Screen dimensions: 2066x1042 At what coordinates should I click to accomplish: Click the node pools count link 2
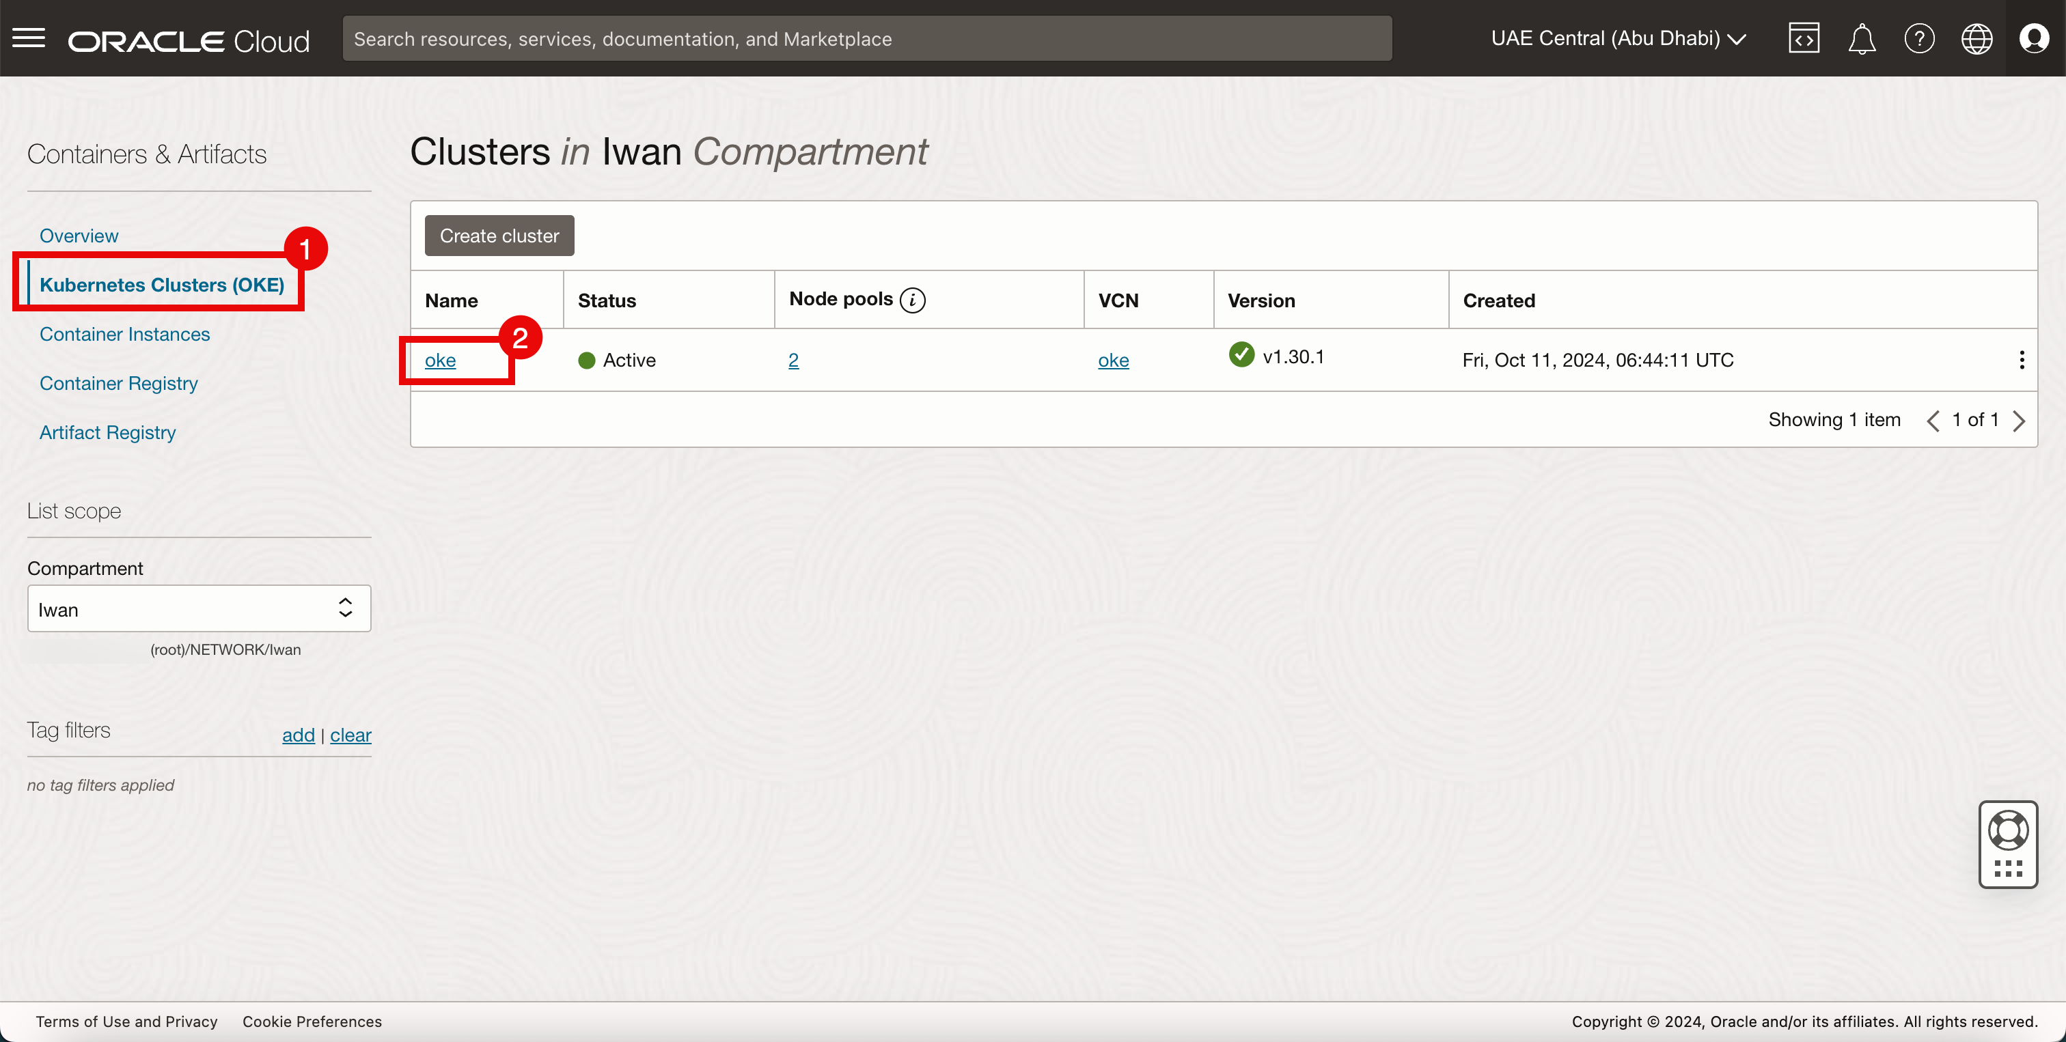click(x=793, y=361)
